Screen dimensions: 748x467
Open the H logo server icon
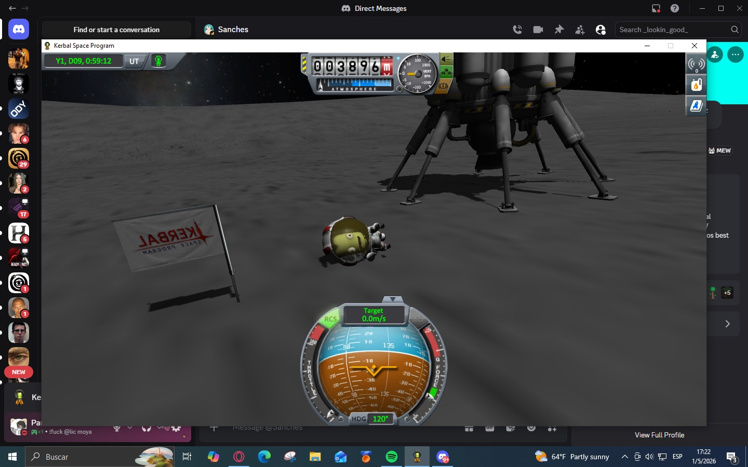pos(19,233)
